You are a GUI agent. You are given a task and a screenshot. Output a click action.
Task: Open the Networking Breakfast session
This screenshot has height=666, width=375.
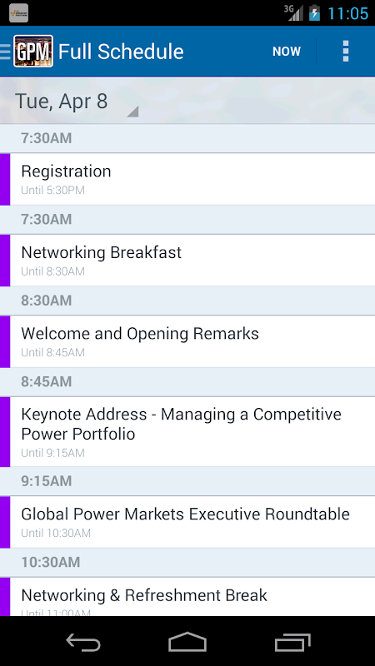click(x=187, y=261)
